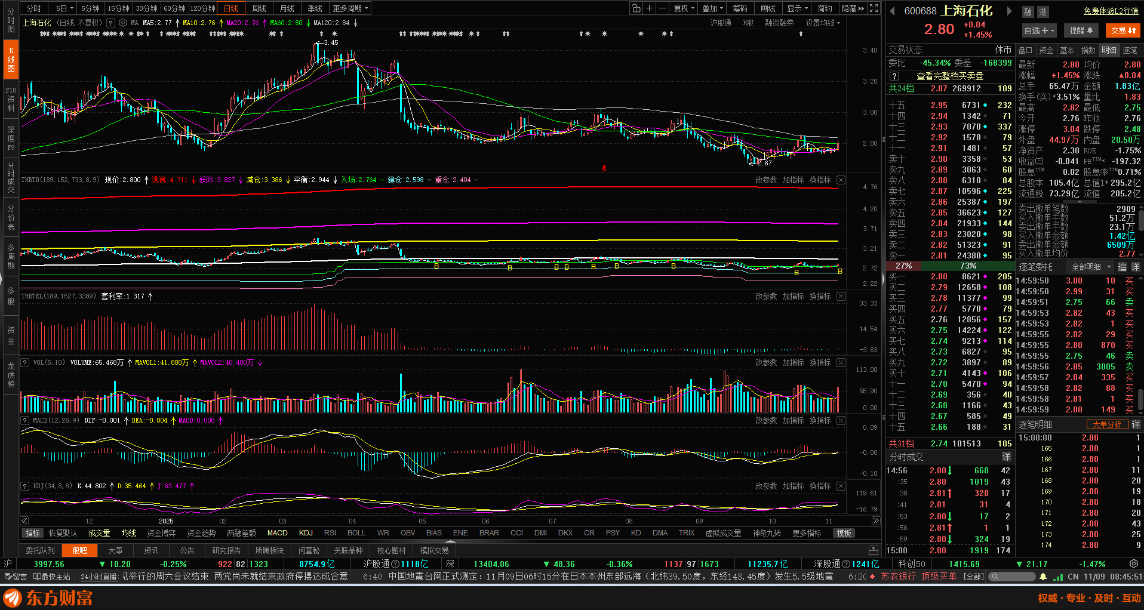Screen dimensions: 1144x610
Task: Toggle the 两融差额 indicator
Action: click(241, 533)
